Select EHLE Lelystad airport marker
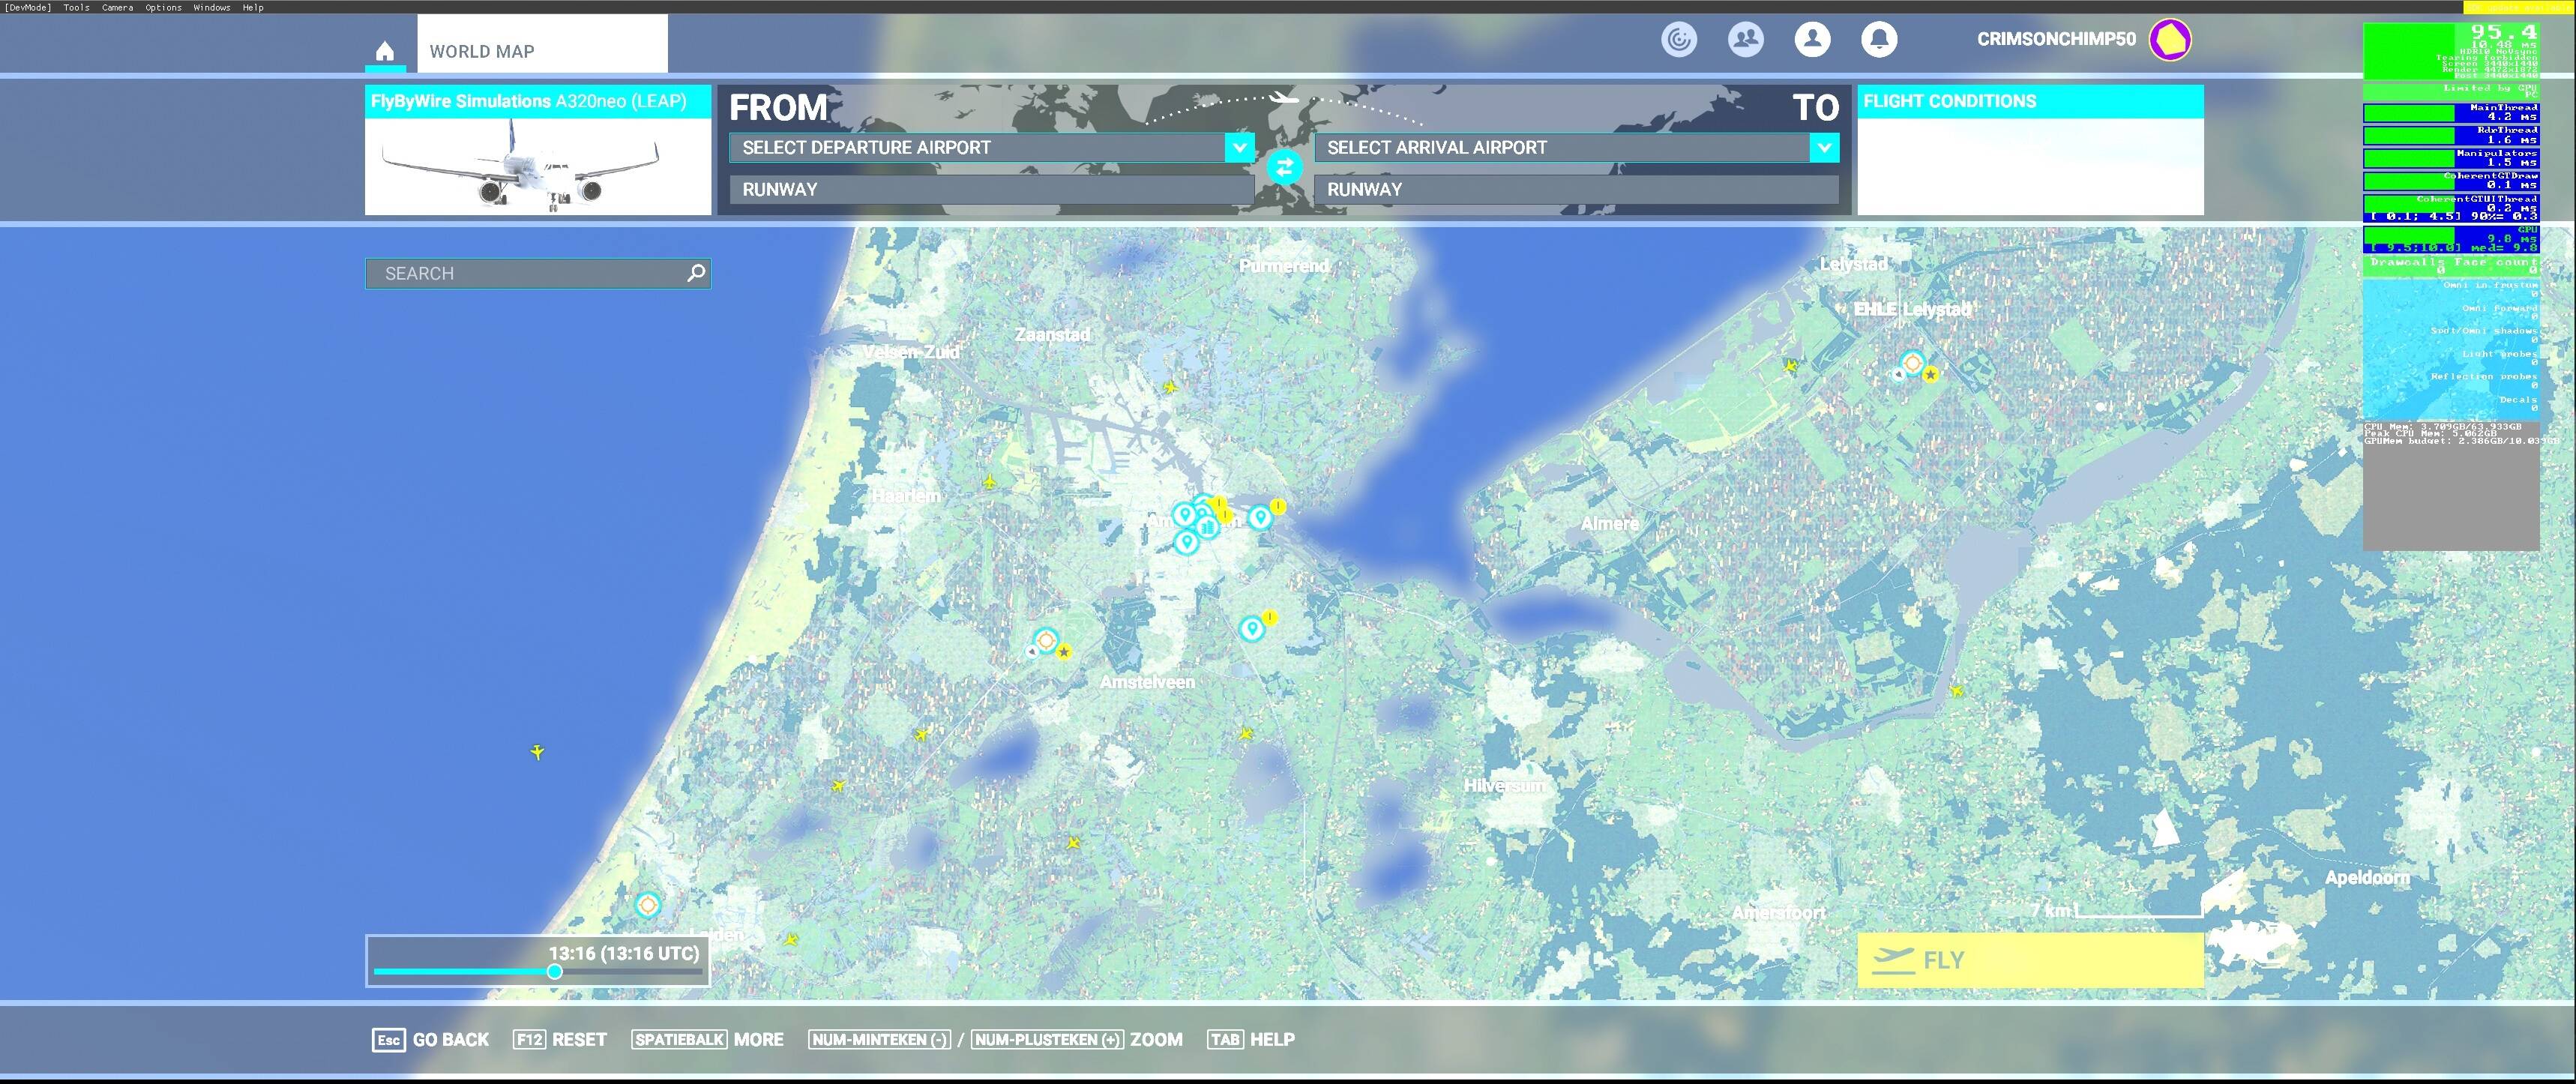Viewport: 2576px width, 1084px height. pos(1912,363)
